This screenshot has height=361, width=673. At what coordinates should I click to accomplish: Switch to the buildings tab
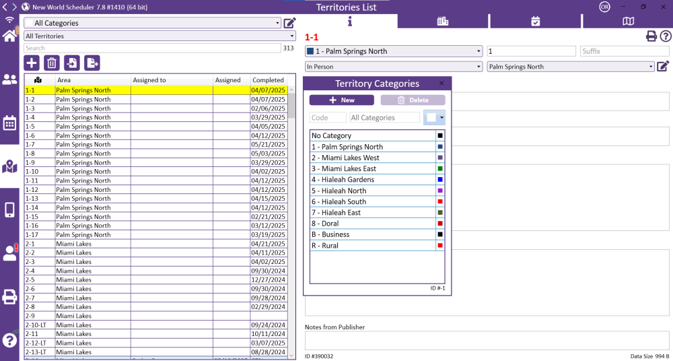[442, 22]
